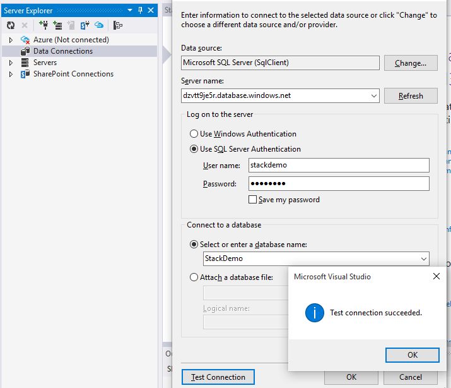451x388 pixels.
Task: Click greyed Create New SQL Database icon
Action: pyautogui.click(x=71, y=25)
